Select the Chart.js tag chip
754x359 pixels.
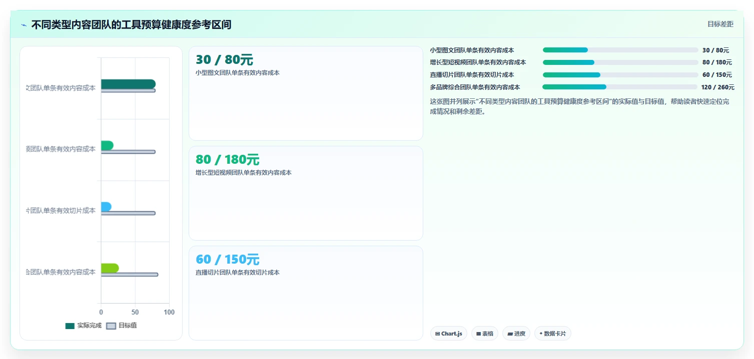tap(449, 334)
